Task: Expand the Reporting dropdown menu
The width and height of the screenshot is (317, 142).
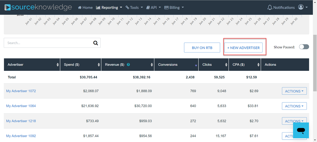Action: (109, 8)
